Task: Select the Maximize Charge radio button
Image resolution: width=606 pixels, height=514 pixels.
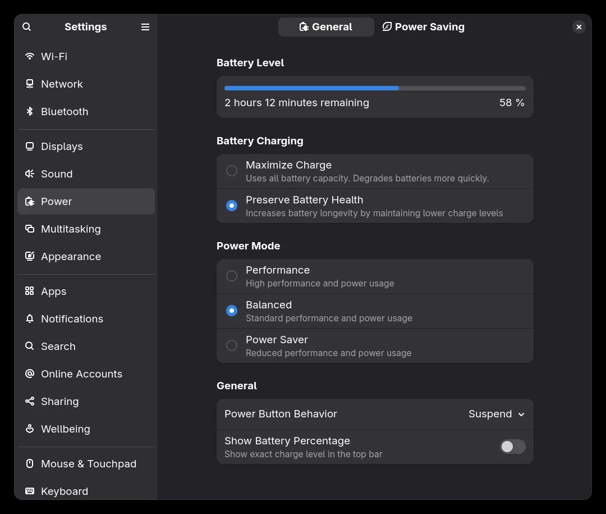Action: [x=232, y=171]
